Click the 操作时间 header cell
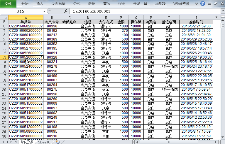The width and height of the screenshot is (225, 144). (196, 22)
